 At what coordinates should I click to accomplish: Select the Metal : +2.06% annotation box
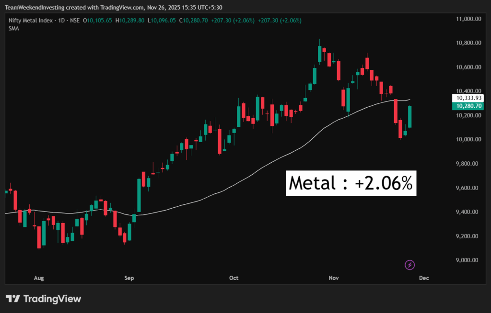coord(351,183)
